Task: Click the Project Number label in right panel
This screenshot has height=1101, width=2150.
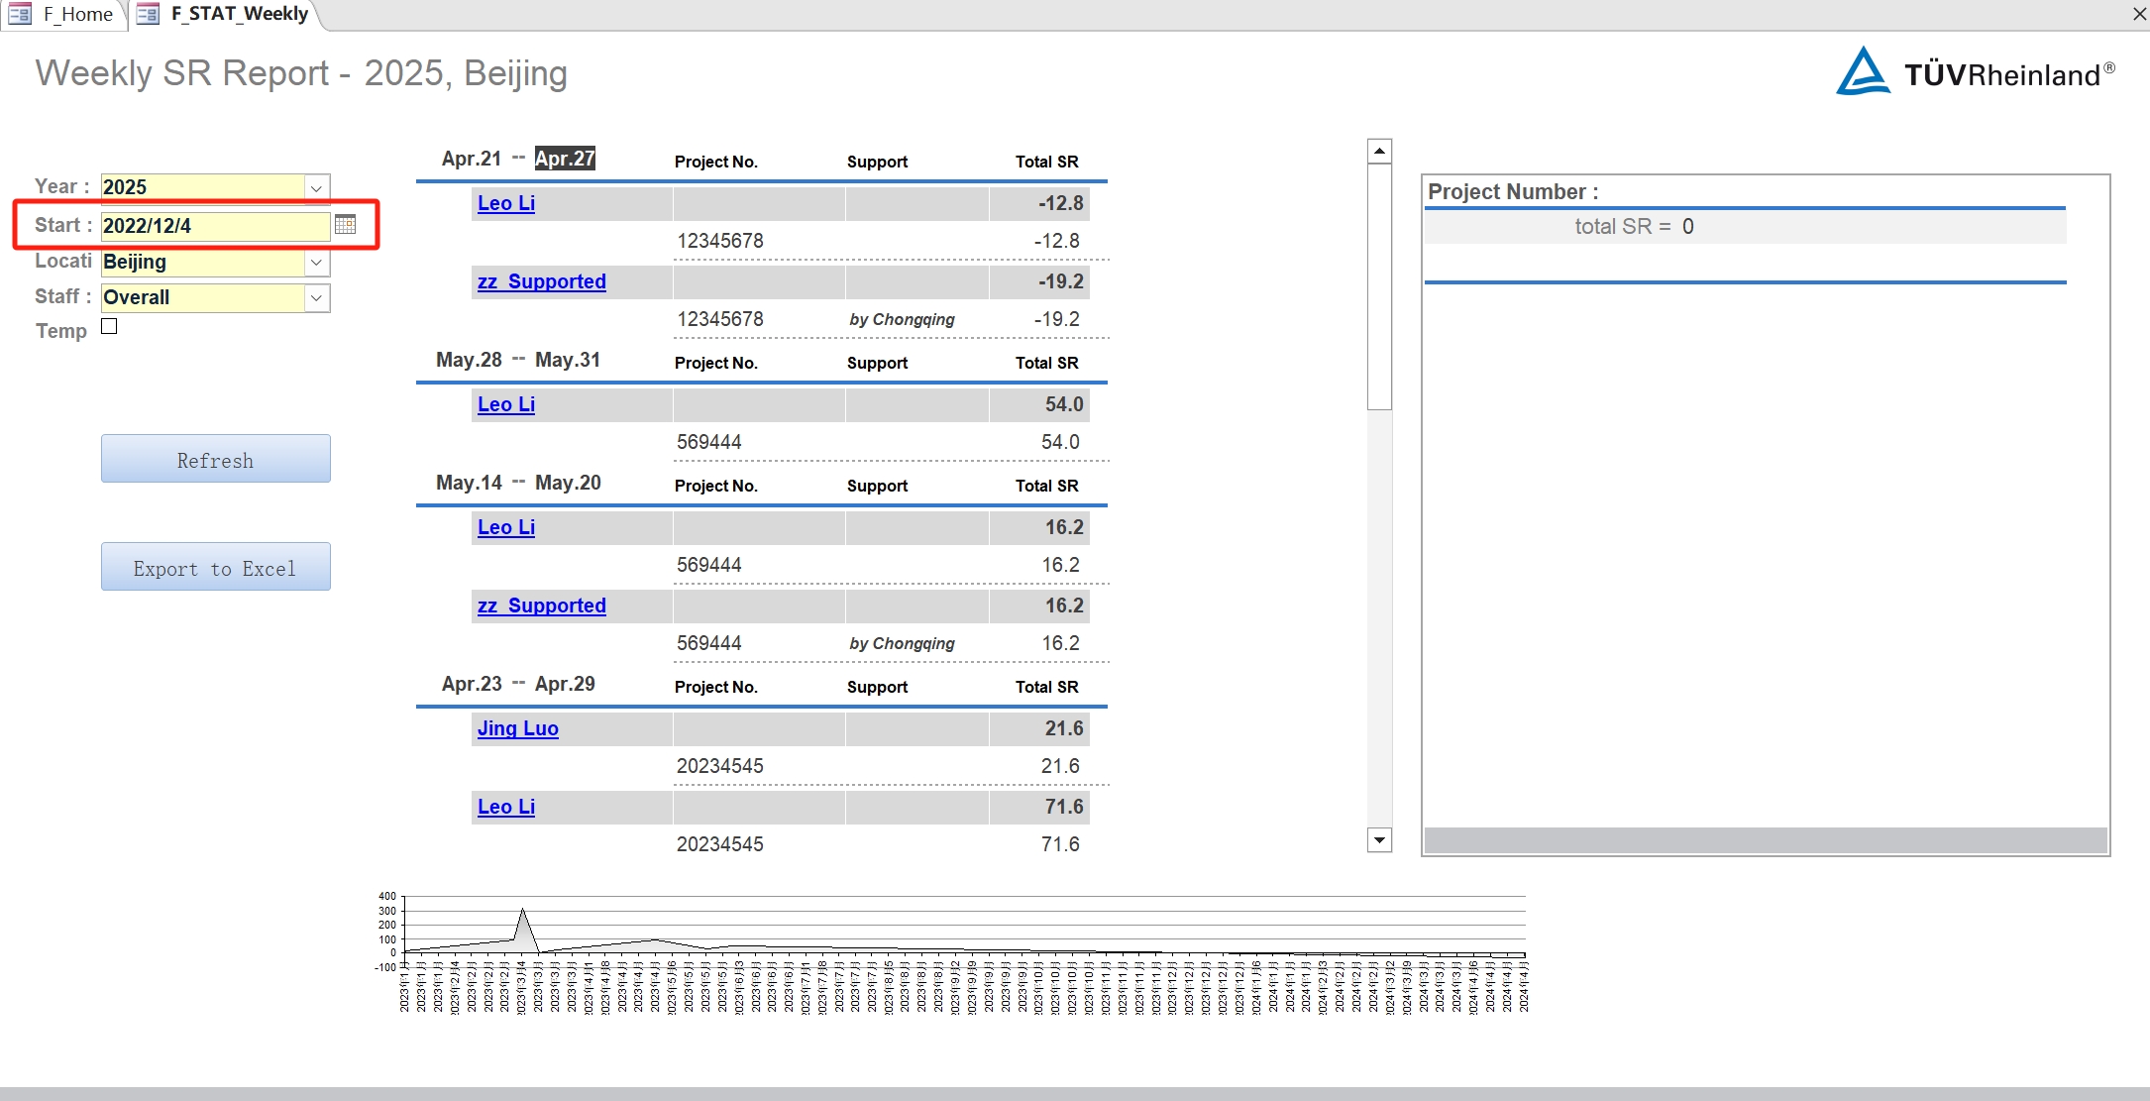Action: pos(1513,192)
